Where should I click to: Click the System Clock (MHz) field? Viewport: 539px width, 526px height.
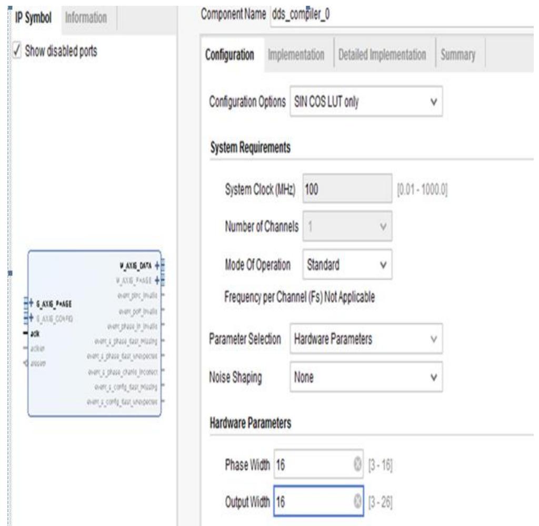347,188
